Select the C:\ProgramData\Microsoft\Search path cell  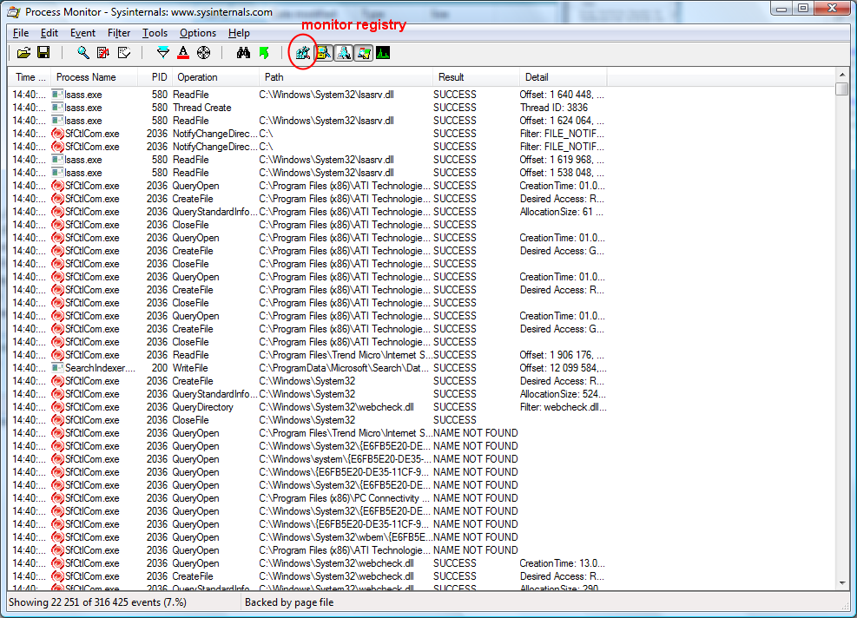(x=344, y=368)
